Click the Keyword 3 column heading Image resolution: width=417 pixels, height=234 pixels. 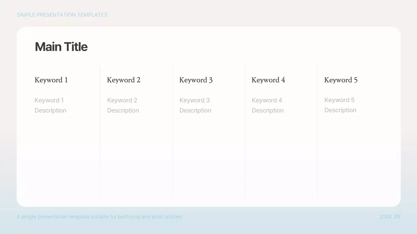click(x=196, y=80)
